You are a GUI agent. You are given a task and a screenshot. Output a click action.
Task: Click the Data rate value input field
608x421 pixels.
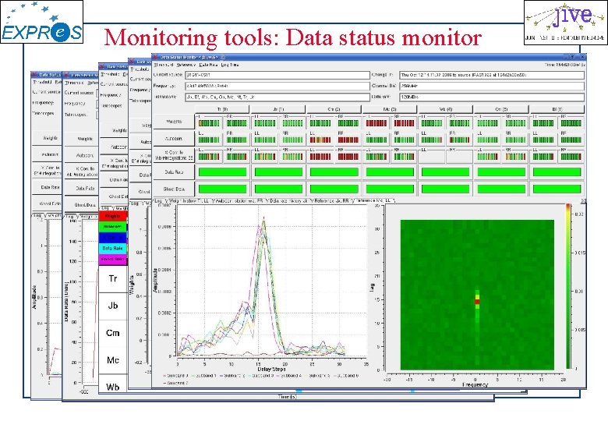point(492,97)
